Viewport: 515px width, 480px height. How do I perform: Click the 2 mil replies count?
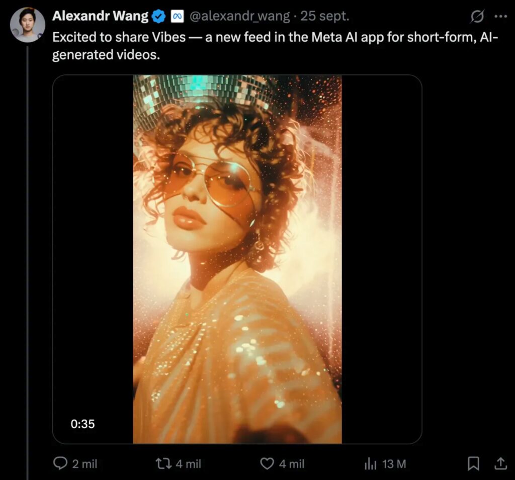[84, 464]
